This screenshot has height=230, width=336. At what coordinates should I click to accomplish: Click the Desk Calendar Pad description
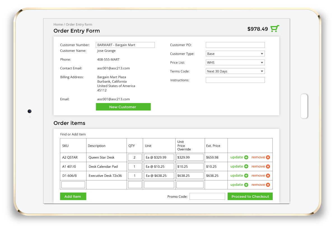click(x=103, y=166)
